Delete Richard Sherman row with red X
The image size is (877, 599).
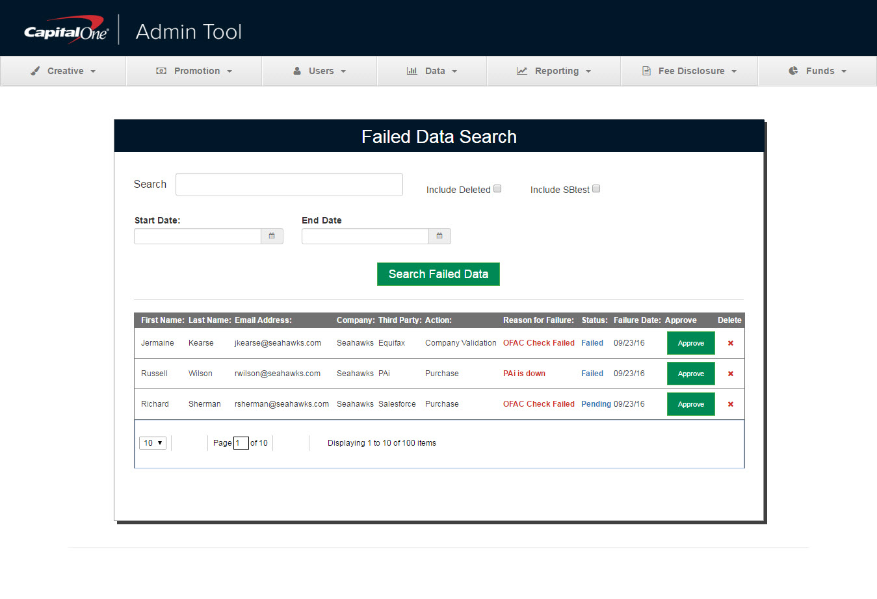click(730, 404)
